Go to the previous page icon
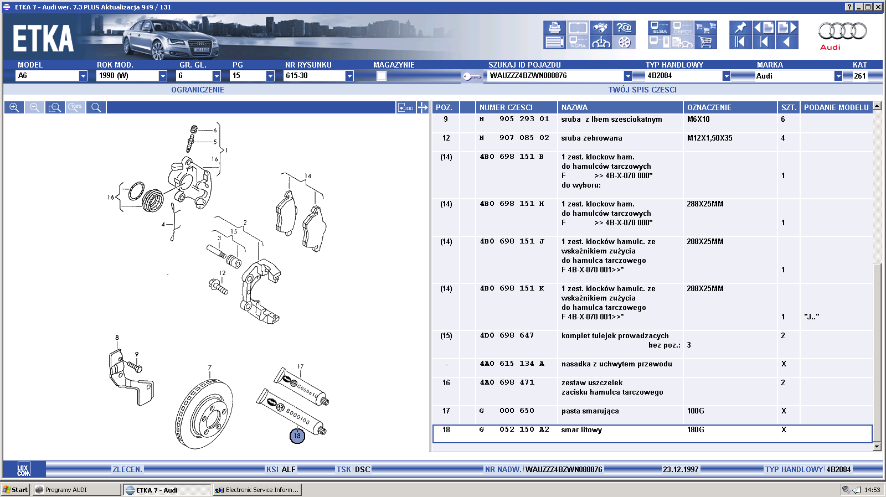Viewport: 886px width, 497px height. [x=764, y=28]
